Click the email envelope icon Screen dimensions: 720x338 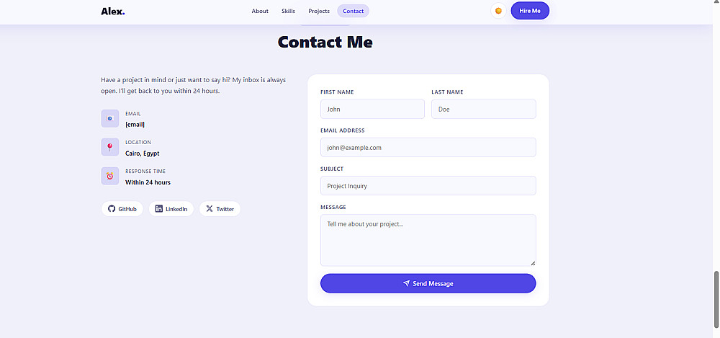pyautogui.click(x=109, y=118)
